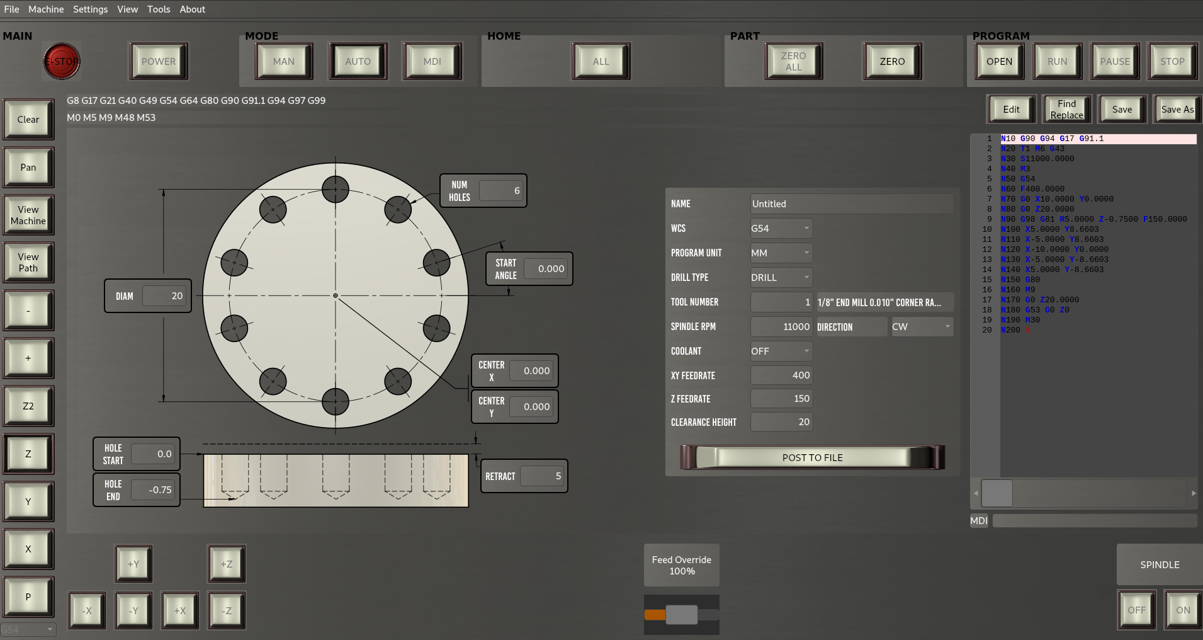The image size is (1203, 640).
Task: Open Find Replace
Action: pyautogui.click(x=1067, y=109)
